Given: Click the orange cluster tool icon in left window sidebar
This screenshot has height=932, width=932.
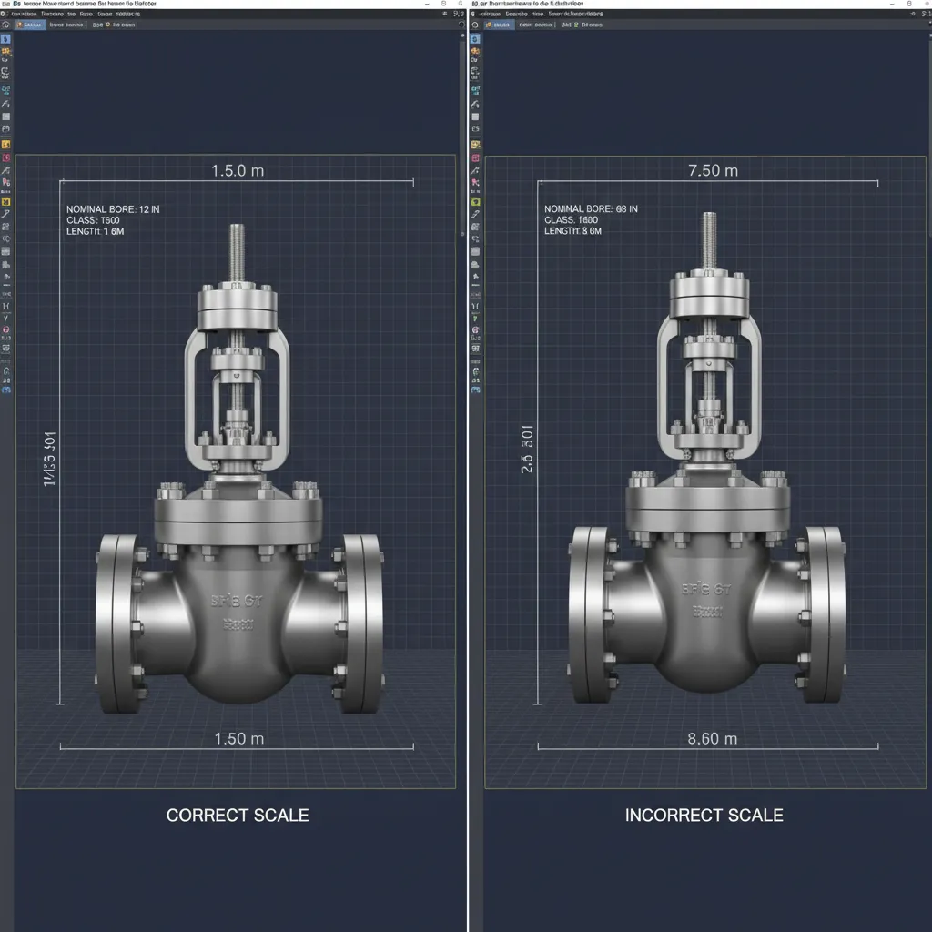Looking at the screenshot, I should (x=5, y=52).
